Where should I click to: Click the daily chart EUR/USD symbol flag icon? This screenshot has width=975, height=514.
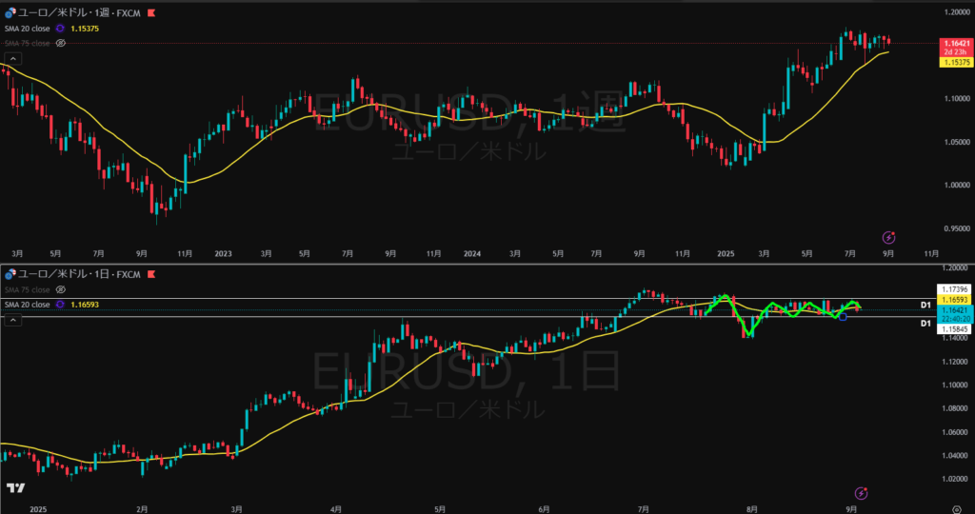click(10, 274)
